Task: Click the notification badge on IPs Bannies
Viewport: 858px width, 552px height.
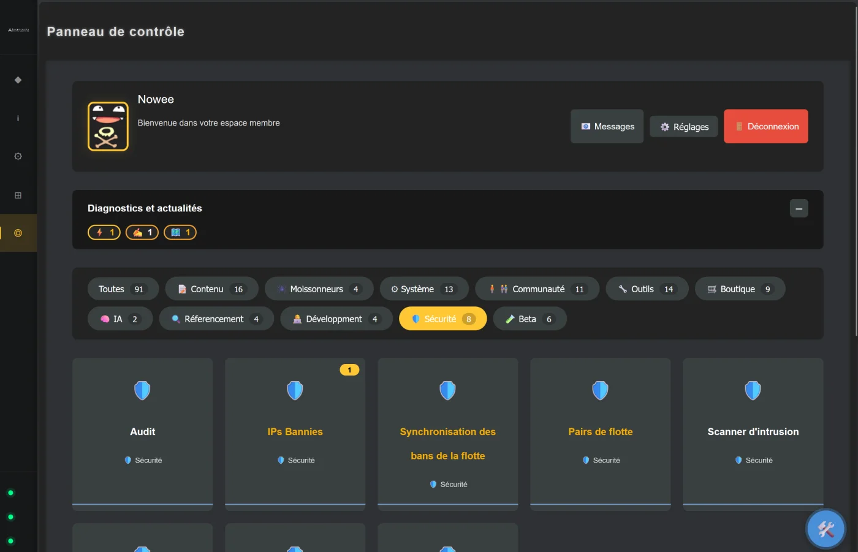Action: [x=349, y=370]
